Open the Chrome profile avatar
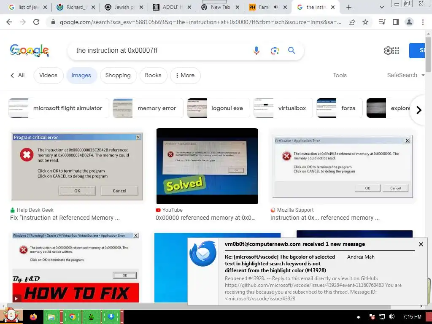The width and height of the screenshot is (432, 324). pyautogui.click(x=409, y=22)
